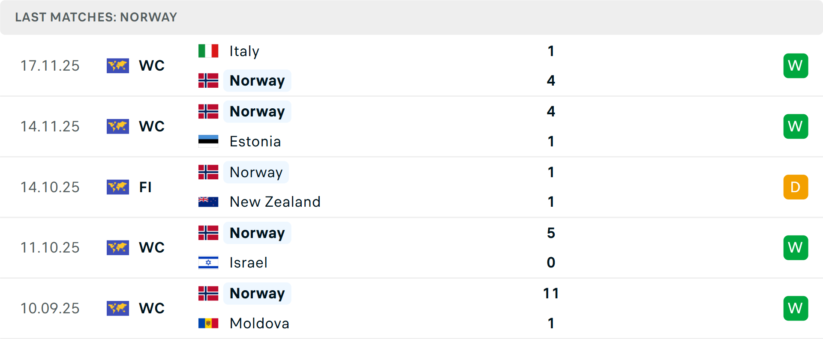823x339 pixels.
Task: Open the Moldova team link
Action: click(259, 323)
